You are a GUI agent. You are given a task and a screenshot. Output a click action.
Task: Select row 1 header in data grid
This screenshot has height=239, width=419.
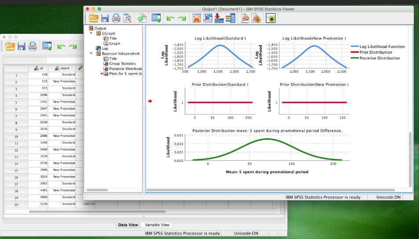click(x=16, y=75)
